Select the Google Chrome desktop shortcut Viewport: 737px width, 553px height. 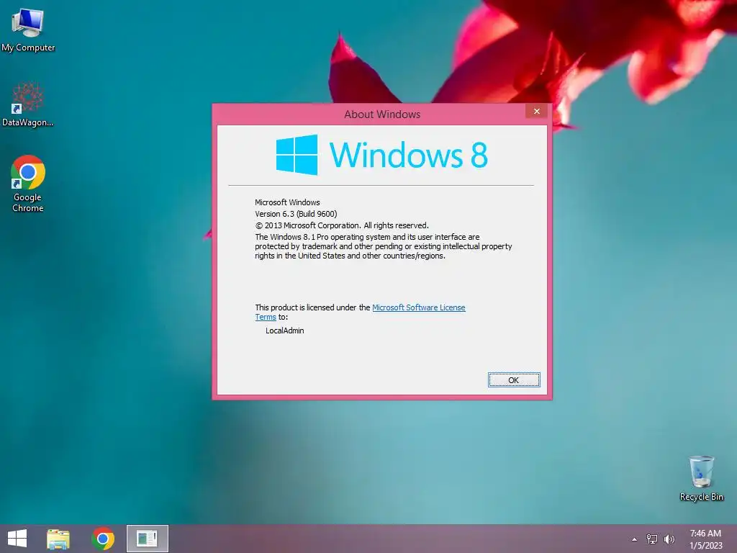coord(28,184)
